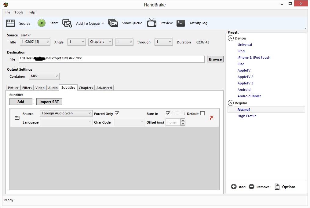Open the starting chapter dropdown
The image size is (310, 208).
coord(124,42)
